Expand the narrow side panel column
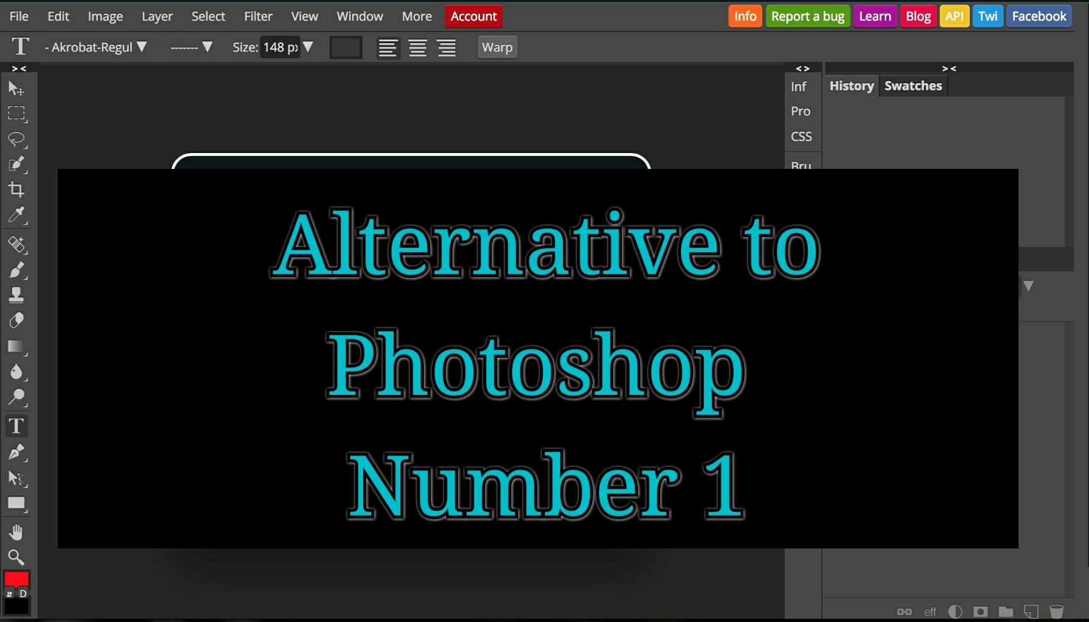 (802, 69)
